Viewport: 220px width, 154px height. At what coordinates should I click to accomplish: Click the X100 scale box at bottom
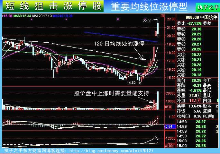pos(169,146)
